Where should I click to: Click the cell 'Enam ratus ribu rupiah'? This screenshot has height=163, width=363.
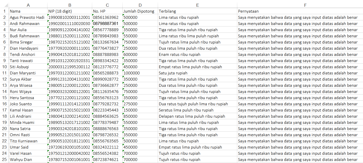point(198,55)
